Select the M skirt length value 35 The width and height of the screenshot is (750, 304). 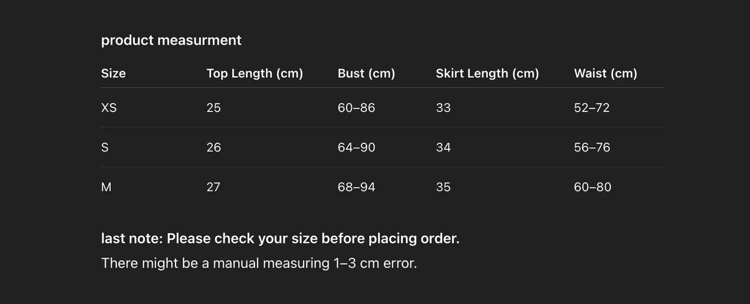pos(443,187)
